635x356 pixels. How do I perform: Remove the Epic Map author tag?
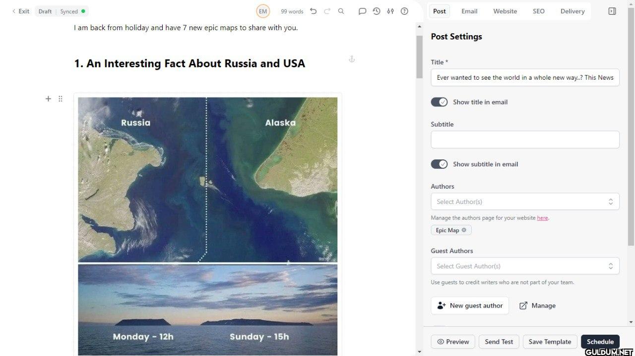(x=464, y=230)
